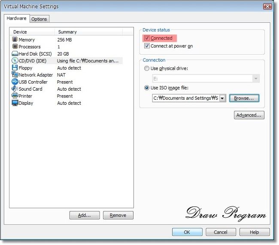The height and width of the screenshot is (245, 279).
Task: Click the Network Adapter icon
Action: click(x=15, y=75)
